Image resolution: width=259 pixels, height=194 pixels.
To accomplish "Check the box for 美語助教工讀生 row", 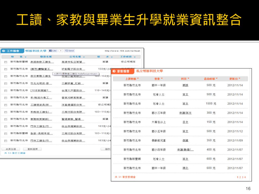I will pos(6,62).
